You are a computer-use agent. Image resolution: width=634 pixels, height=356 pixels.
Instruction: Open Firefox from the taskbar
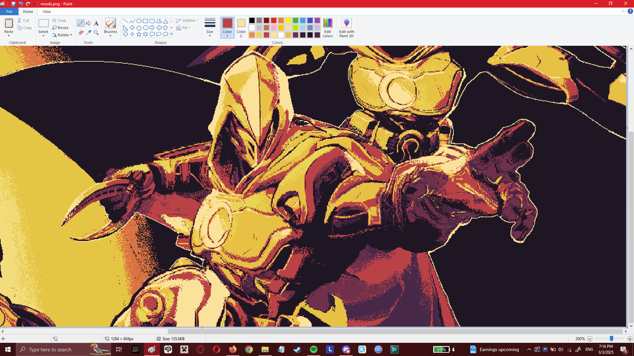232,349
